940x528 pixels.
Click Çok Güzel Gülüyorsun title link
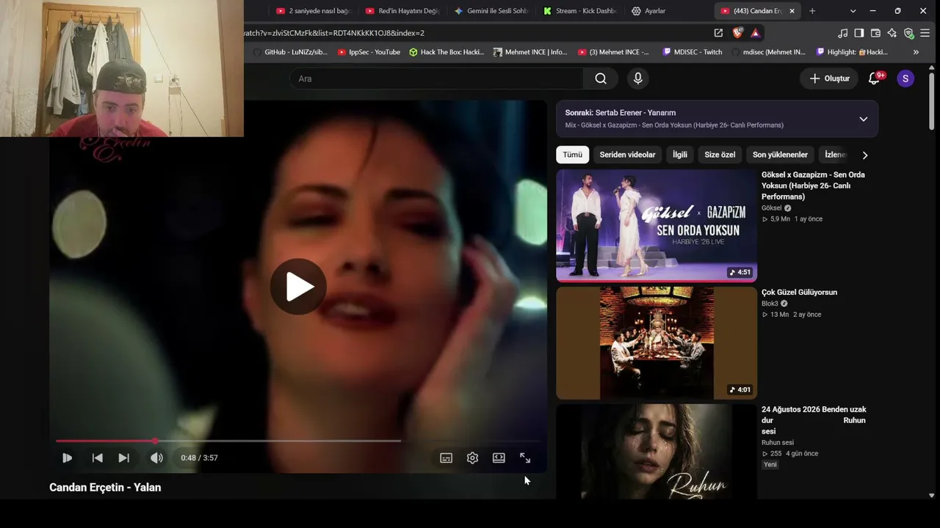(799, 292)
